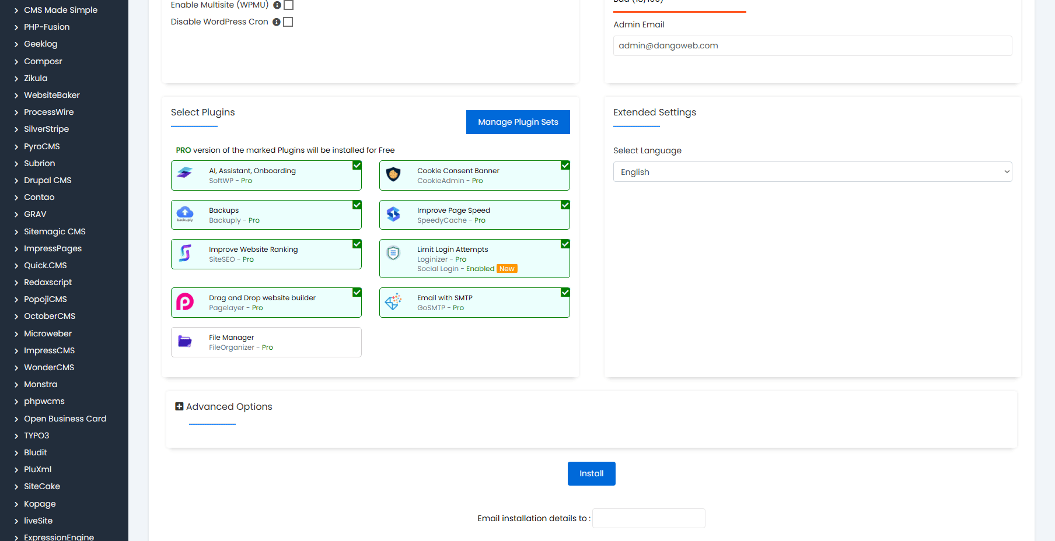Screen dimensions: 1055x541
Task: Open SilverStripe in the sidebar
Action: (46, 129)
